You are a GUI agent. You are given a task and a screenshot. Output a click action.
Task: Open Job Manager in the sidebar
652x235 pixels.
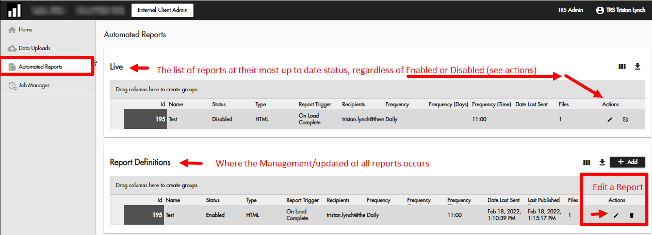34,86
